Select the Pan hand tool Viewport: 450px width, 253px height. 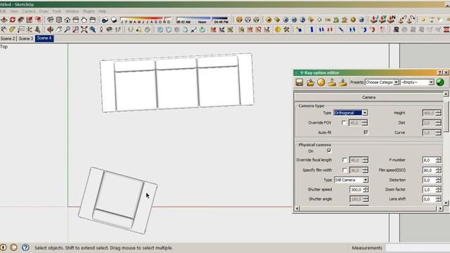pyautogui.click(x=59, y=30)
